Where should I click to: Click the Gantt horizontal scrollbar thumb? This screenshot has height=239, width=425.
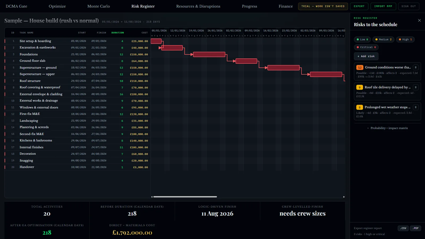coord(185,197)
